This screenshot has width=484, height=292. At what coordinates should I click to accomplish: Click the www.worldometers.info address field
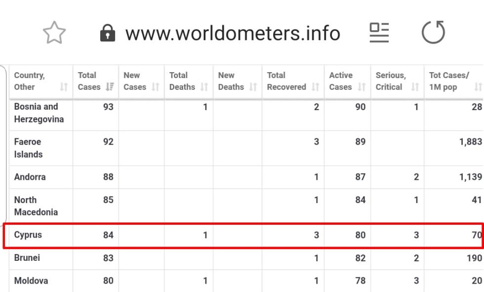coord(233,33)
